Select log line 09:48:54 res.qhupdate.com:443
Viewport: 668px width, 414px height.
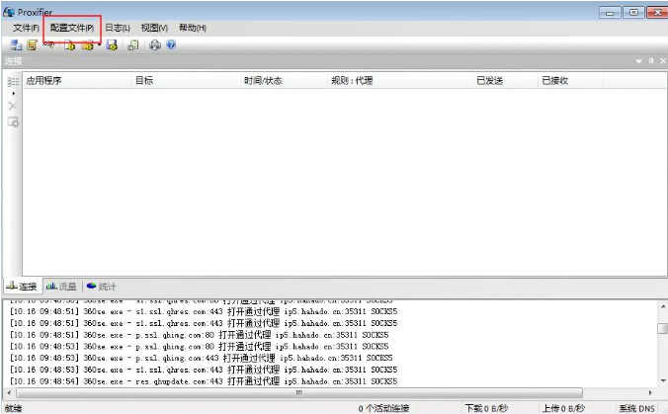204,381
